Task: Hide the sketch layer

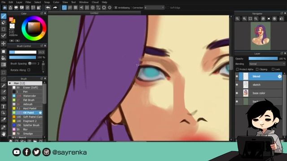Action: (237, 85)
